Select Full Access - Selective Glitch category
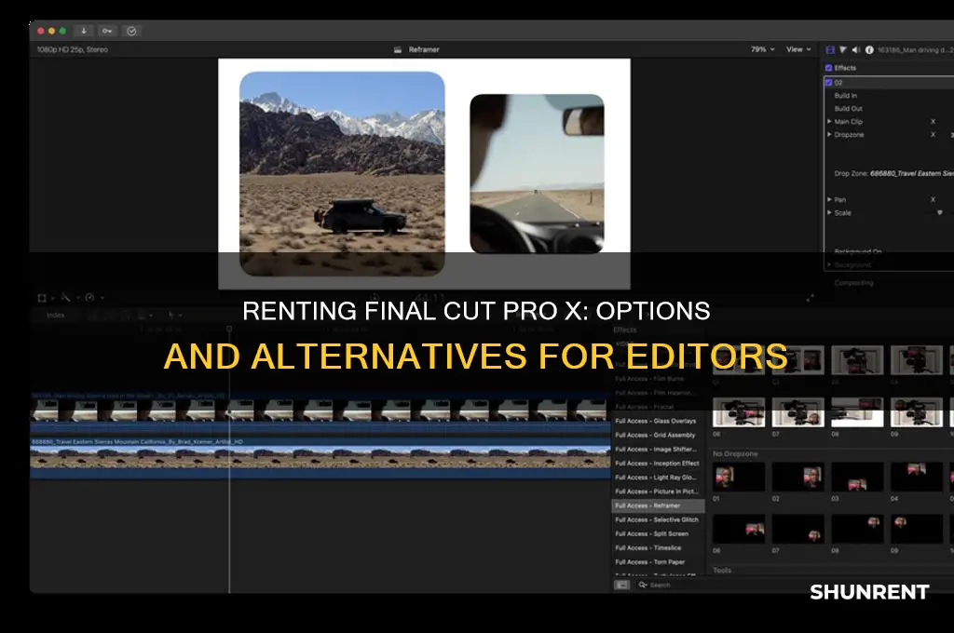This screenshot has width=954, height=633. click(x=657, y=520)
